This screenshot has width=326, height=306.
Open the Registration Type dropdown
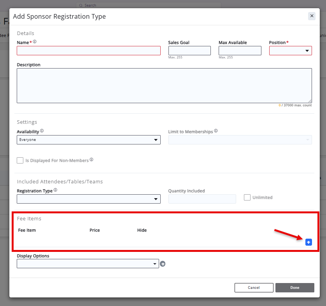point(89,199)
